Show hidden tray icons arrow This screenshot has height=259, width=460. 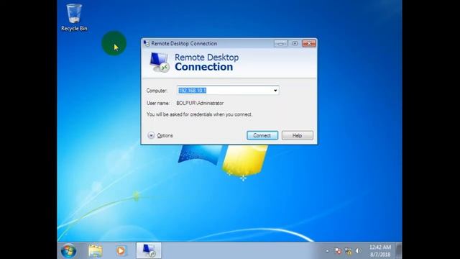click(328, 251)
